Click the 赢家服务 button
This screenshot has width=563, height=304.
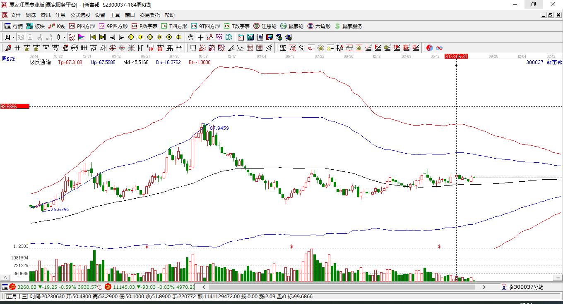click(x=349, y=26)
